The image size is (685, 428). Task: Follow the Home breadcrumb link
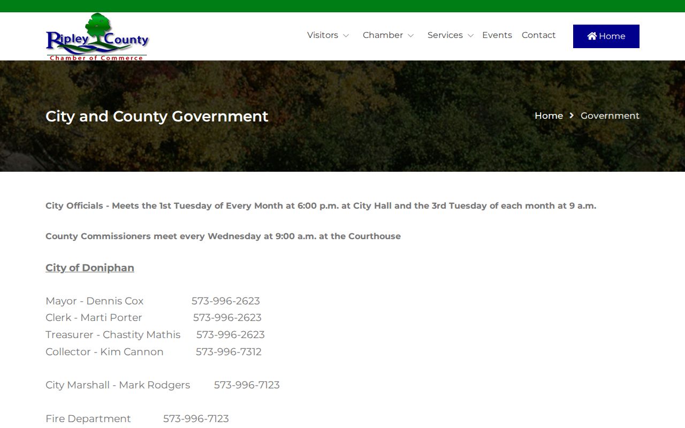pyautogui.click(x=549, y=116)
